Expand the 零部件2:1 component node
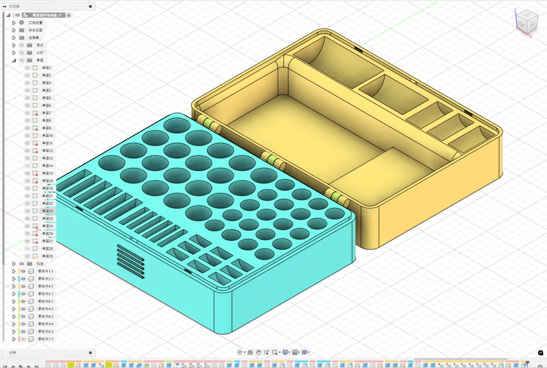The image size is (547, 368). [14, 279]
